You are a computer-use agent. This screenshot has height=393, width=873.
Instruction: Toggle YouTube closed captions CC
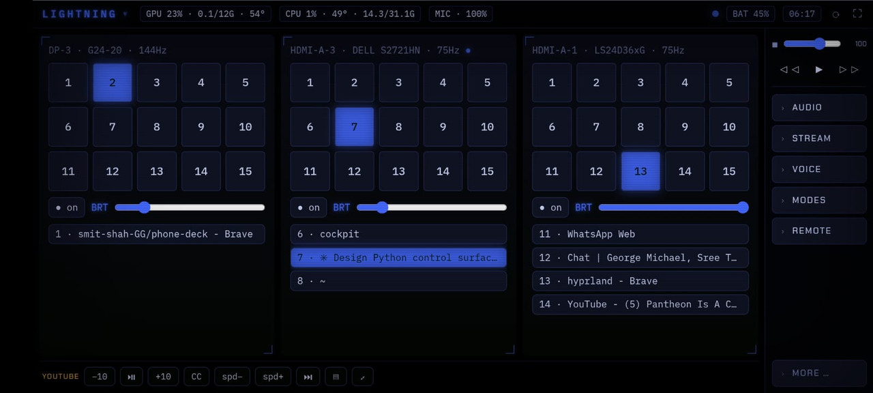(196, 377)
